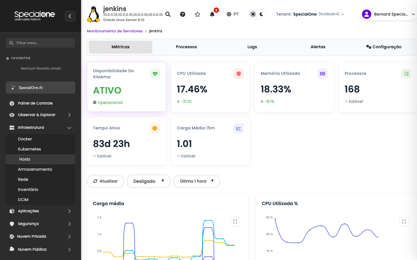Click the Painel de Controle gauge icon
This screenshot has width=417, height=260.
click(x=12, y=103)
